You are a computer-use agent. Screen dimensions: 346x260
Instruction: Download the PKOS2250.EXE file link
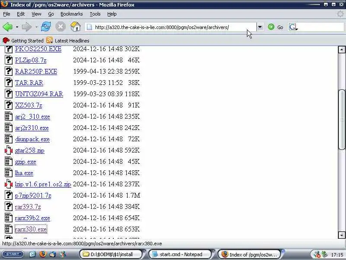click(x=38, y=49)
